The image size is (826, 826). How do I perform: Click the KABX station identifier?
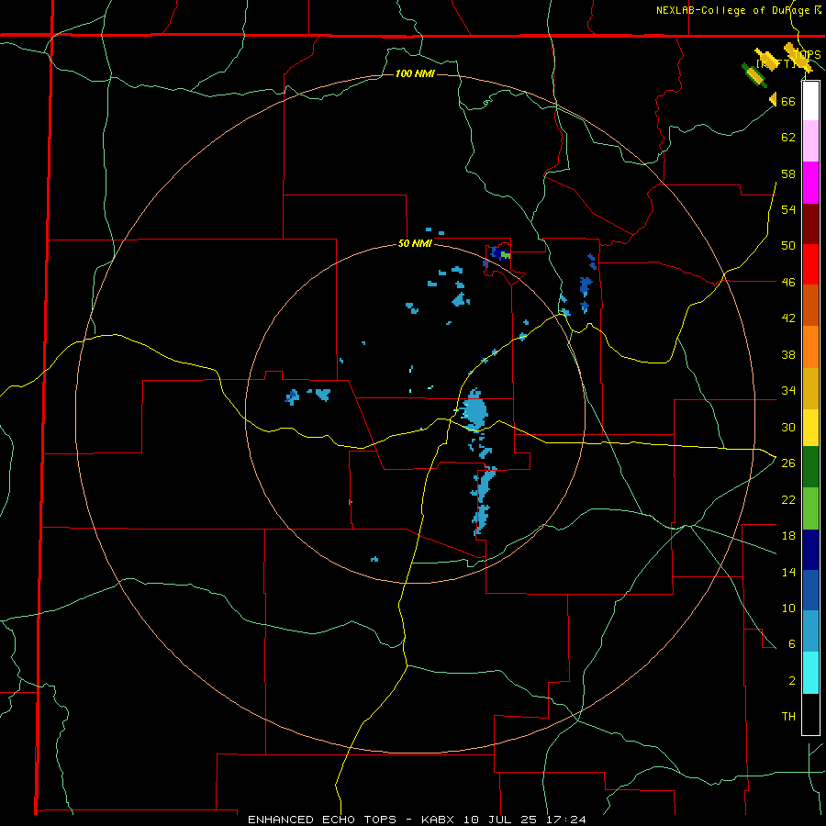point(440,820)
